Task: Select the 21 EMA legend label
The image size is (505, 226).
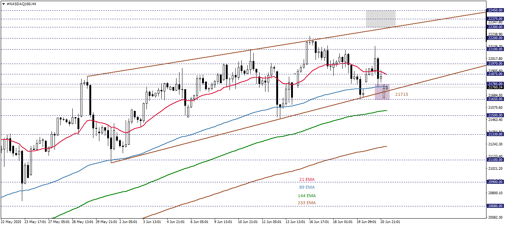Action: [307, 180]
